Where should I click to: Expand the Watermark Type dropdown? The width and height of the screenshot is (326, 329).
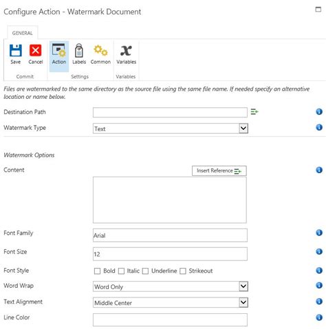(243, 128)
